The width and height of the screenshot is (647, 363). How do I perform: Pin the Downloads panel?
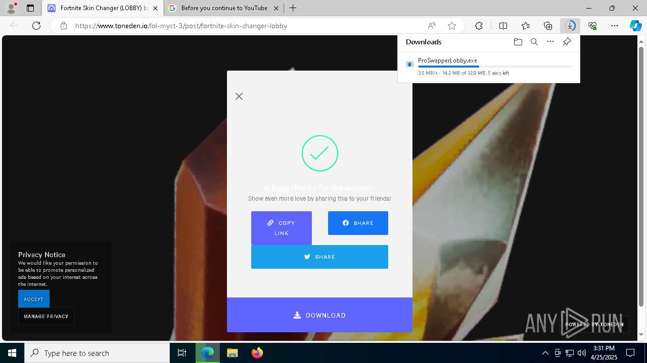point(567,42)
